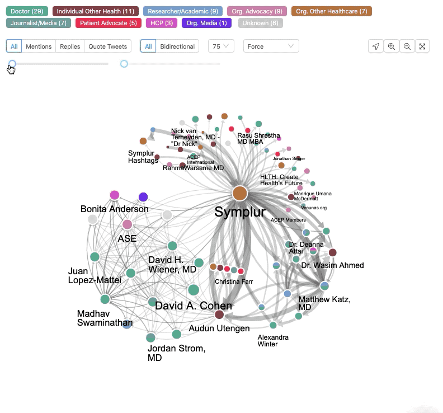443x413 pixels.
Task: Open fullscreen view of the graph
Action: [x=422, y=46]
